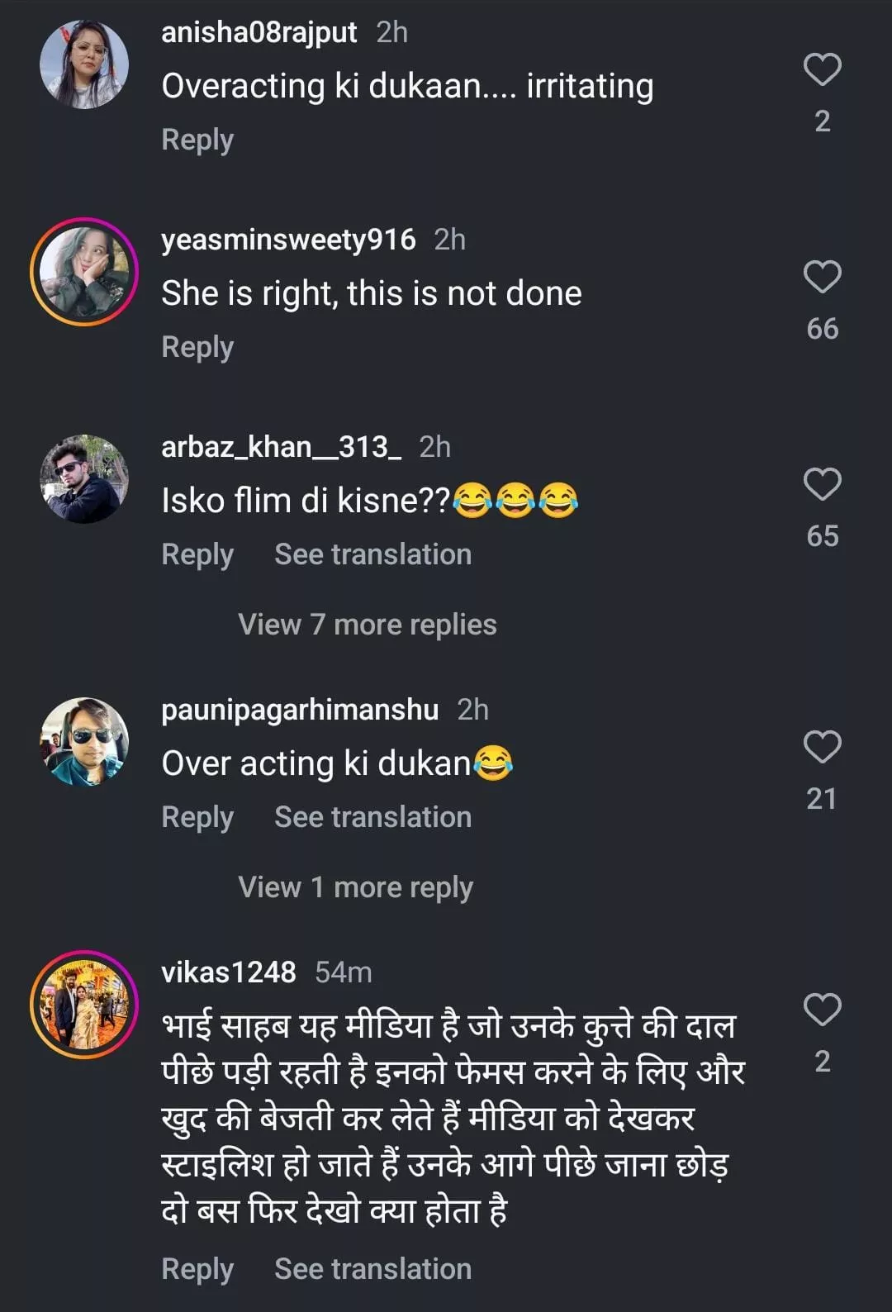Image resolution: width=892 pixels, height=1312 pixels.
Task: Tap the heart on yeasminsweety916's comment
Action: click(822, 277)
